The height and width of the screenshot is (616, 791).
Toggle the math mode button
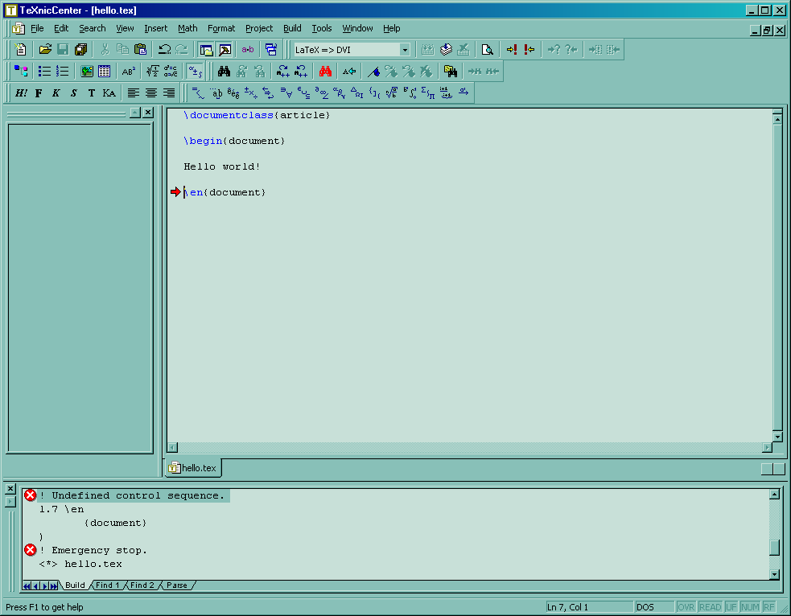pos(195,71)
